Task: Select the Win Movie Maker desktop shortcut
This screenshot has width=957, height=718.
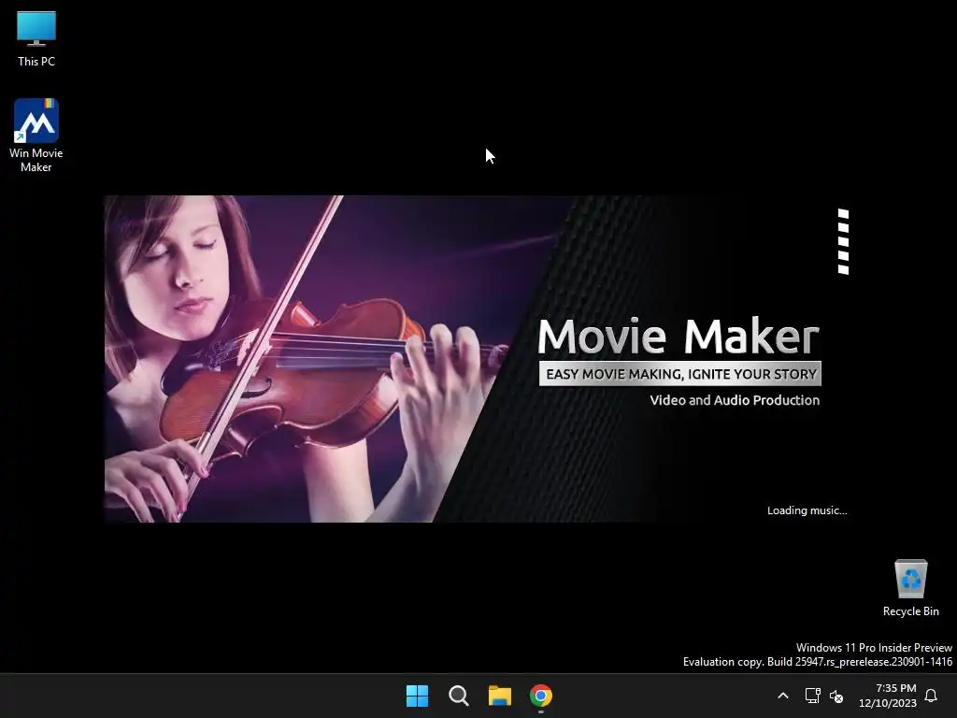Action: coord(36,136)
